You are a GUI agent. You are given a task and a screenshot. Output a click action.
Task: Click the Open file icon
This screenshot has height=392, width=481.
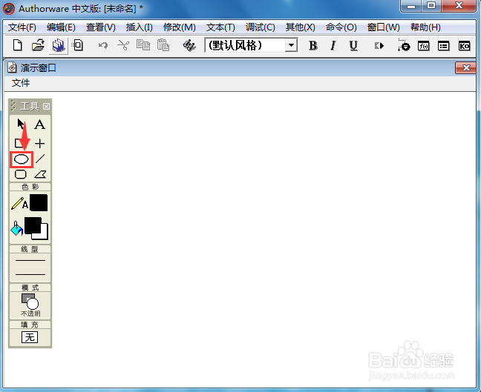click(38, 46)
